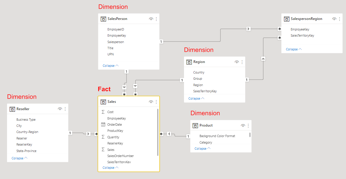Select Title field in SalesPerson table

tap(110, 48)
